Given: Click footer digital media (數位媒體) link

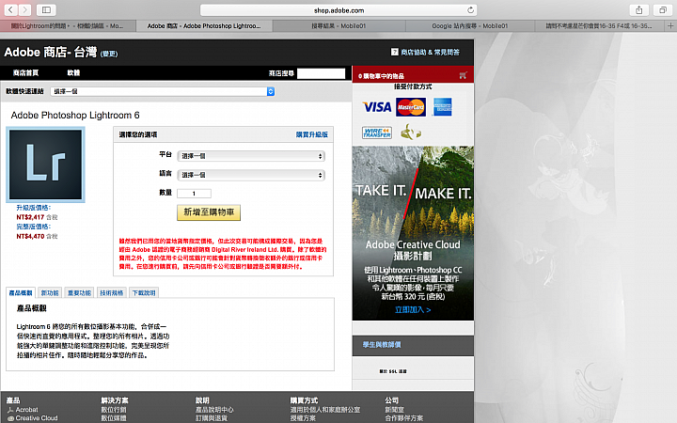Looking at the screenshot, I should point(114,418).
